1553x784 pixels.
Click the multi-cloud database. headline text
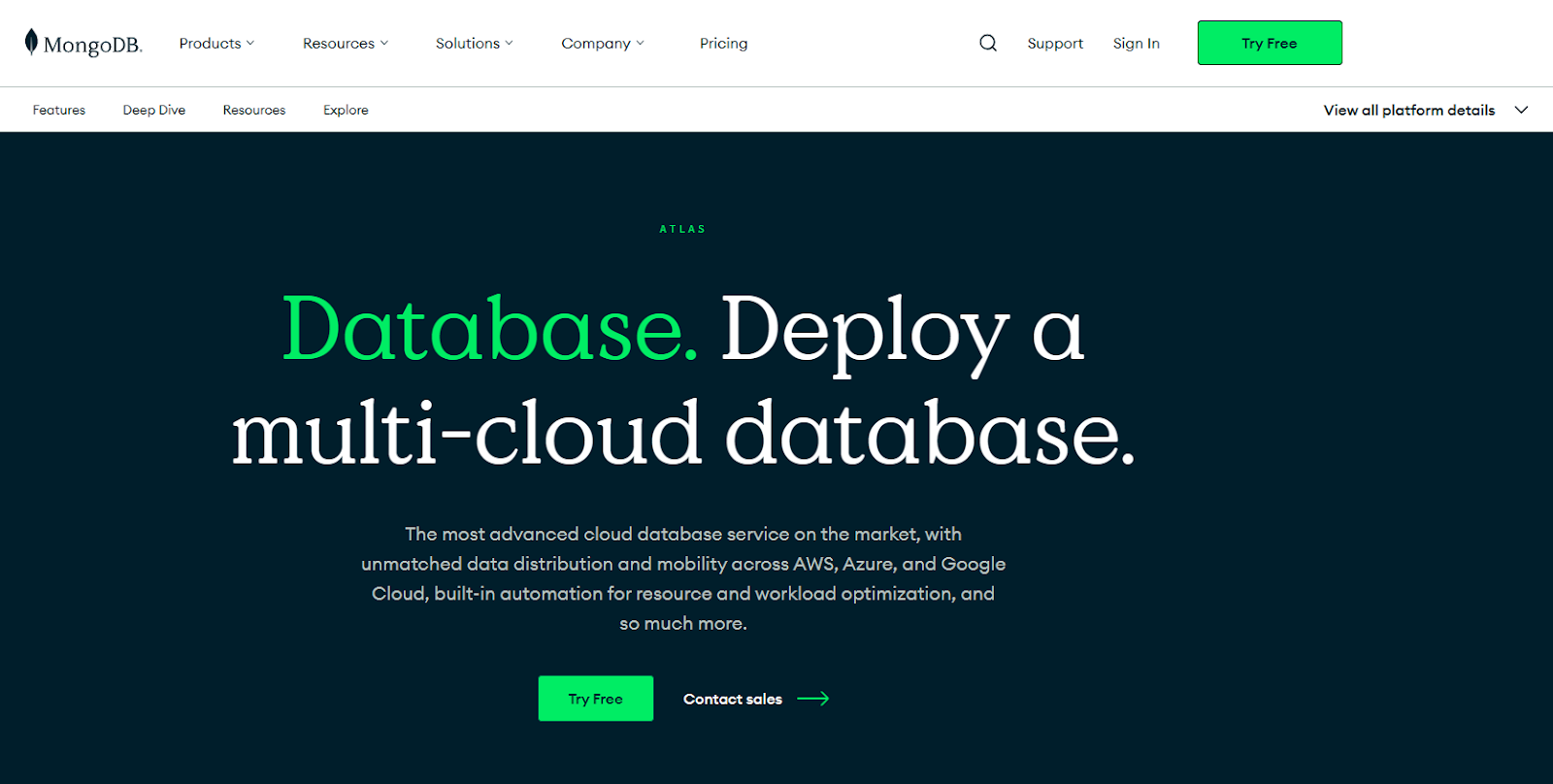[x=683, y=433]
